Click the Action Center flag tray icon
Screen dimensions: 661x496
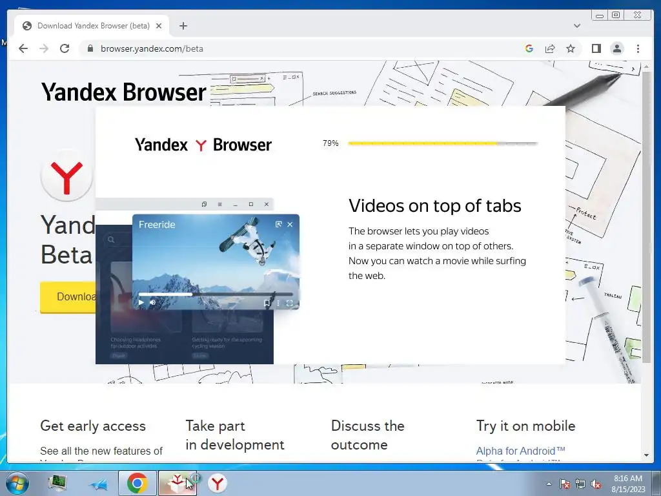tap(564, 484)
